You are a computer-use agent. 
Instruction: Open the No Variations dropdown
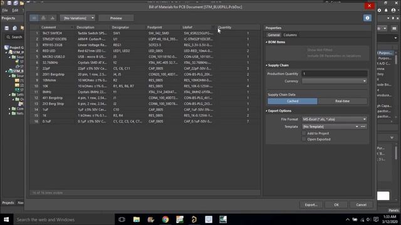pyautogui.click(x=78, y=18)
